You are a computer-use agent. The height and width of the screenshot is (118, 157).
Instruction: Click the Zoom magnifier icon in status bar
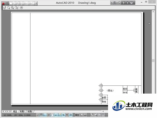95,115
